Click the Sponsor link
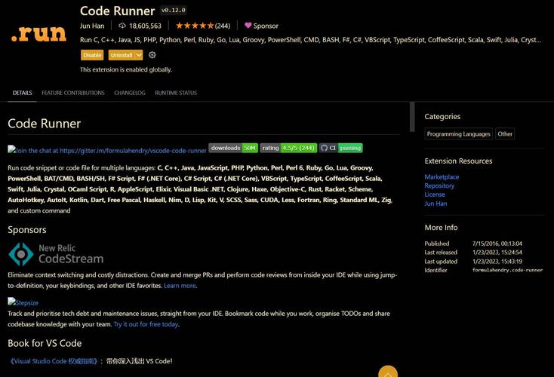The image size is (554, 377). point(266,26)
